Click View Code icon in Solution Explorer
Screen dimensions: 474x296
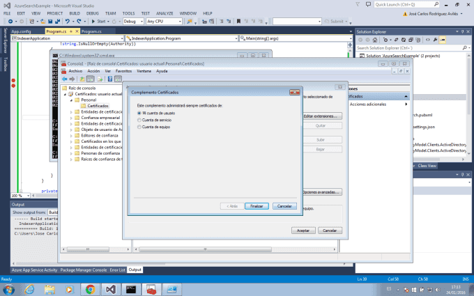tap(428, 40)
